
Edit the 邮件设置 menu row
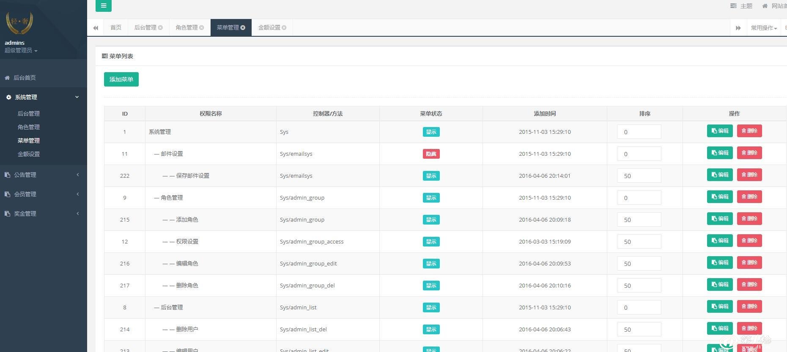pos(720,153)
